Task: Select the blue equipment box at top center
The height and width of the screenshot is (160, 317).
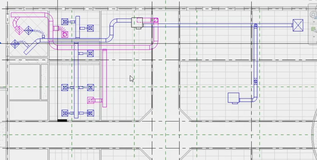Action: click(x=136, y=22)
